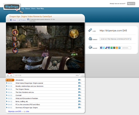The width and height of the screenshot is (139, 115).
Task: Select the 'Introduction' chapter title
Action: point(20,80)
